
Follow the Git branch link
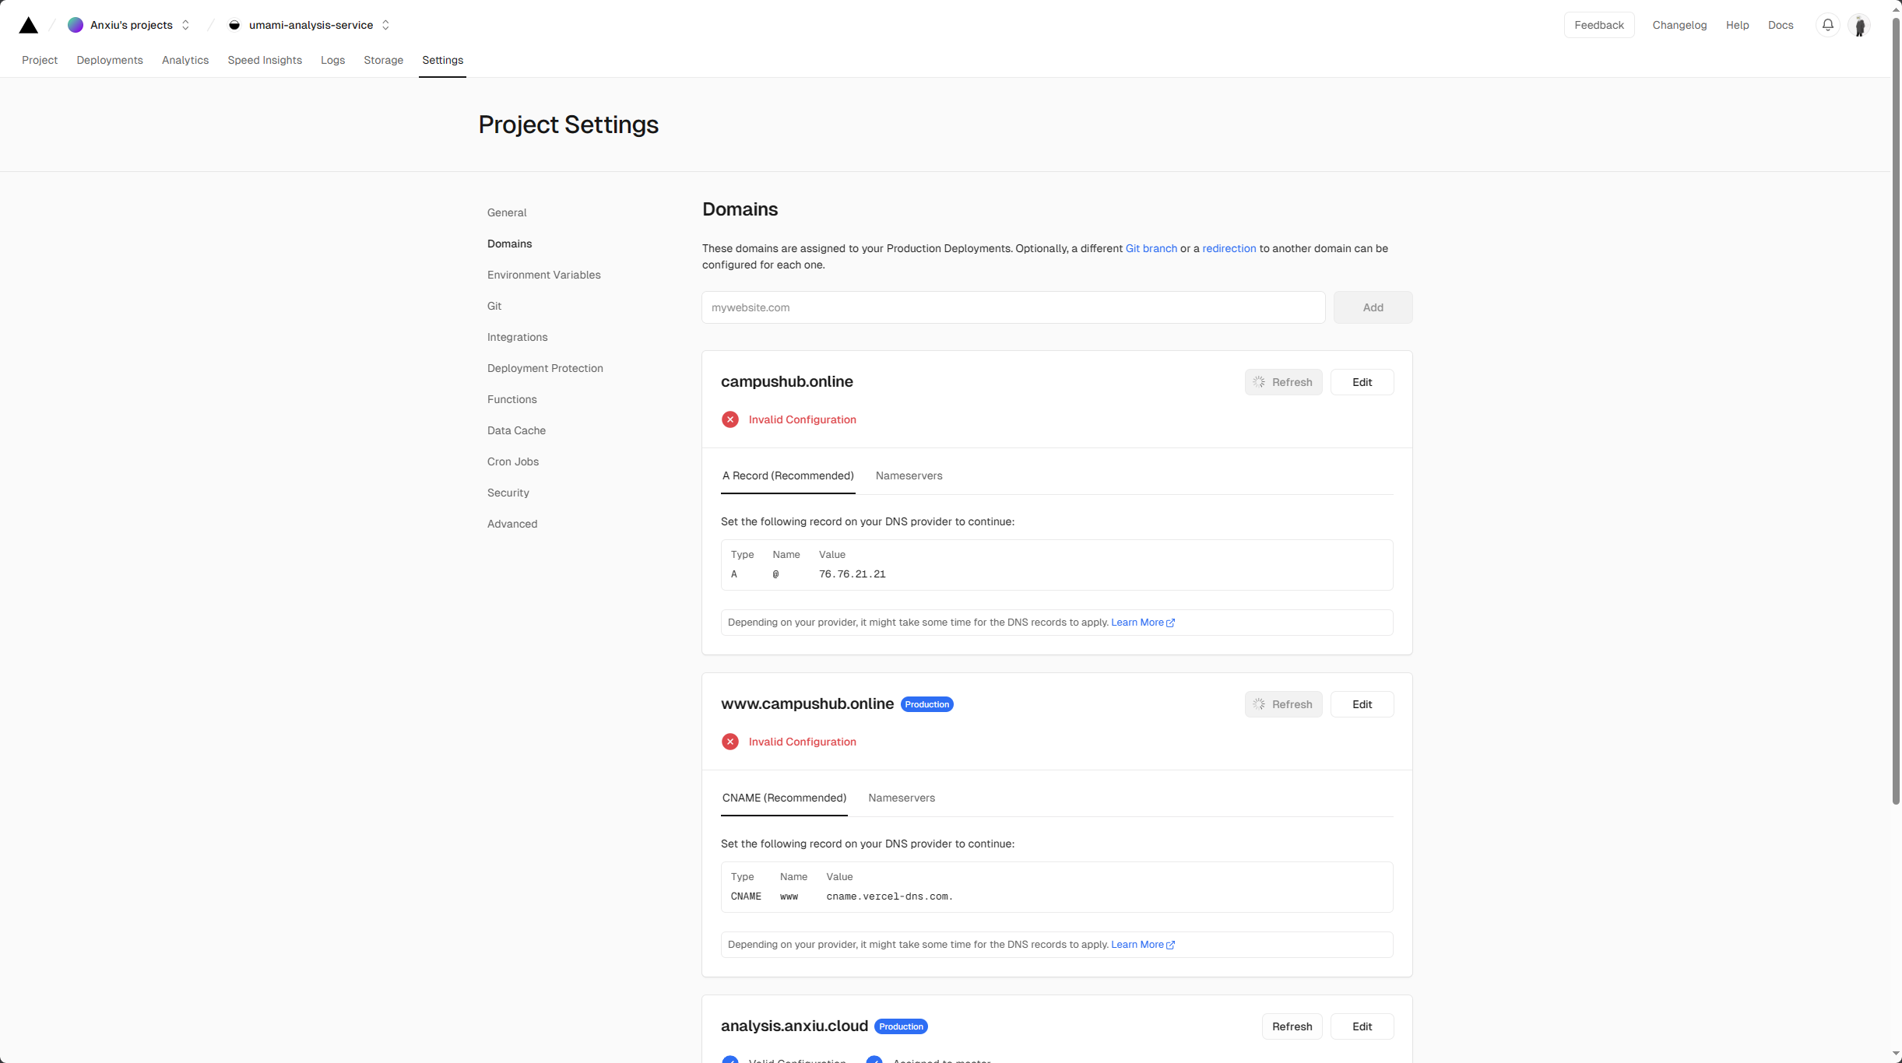pos(1151,248)
